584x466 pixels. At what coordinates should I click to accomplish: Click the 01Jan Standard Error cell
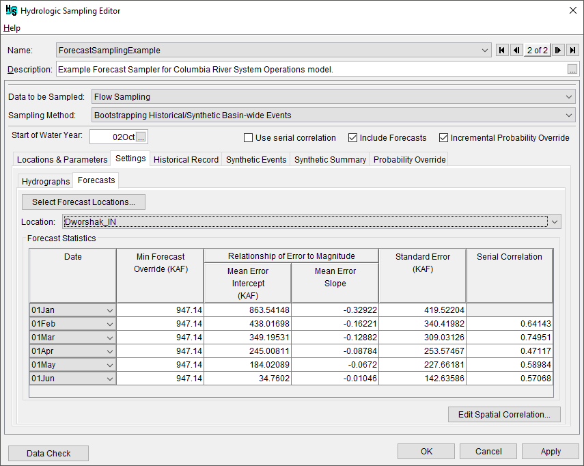click(x=422, y=310)
